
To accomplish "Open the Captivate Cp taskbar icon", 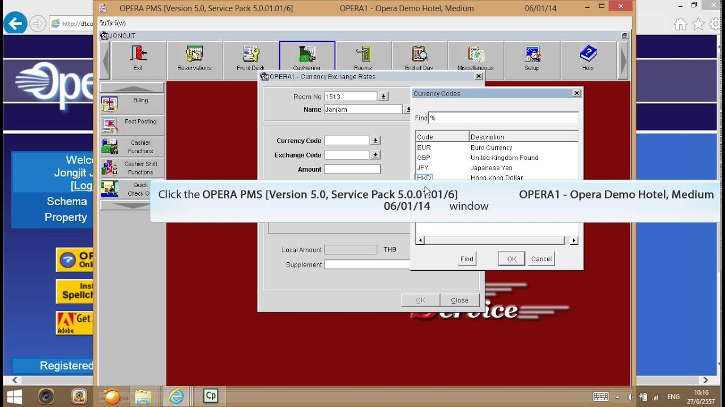I will [210, 396].
